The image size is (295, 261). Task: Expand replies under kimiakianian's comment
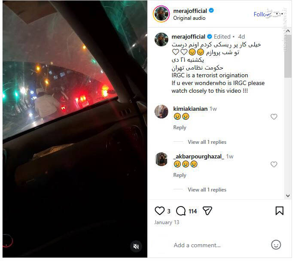pos(207,142)
